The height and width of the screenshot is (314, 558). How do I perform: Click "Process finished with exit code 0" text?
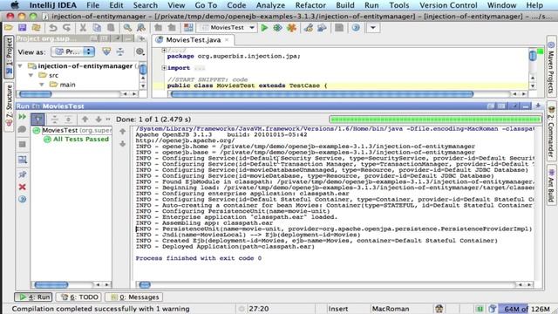click(x=199, y=258)
